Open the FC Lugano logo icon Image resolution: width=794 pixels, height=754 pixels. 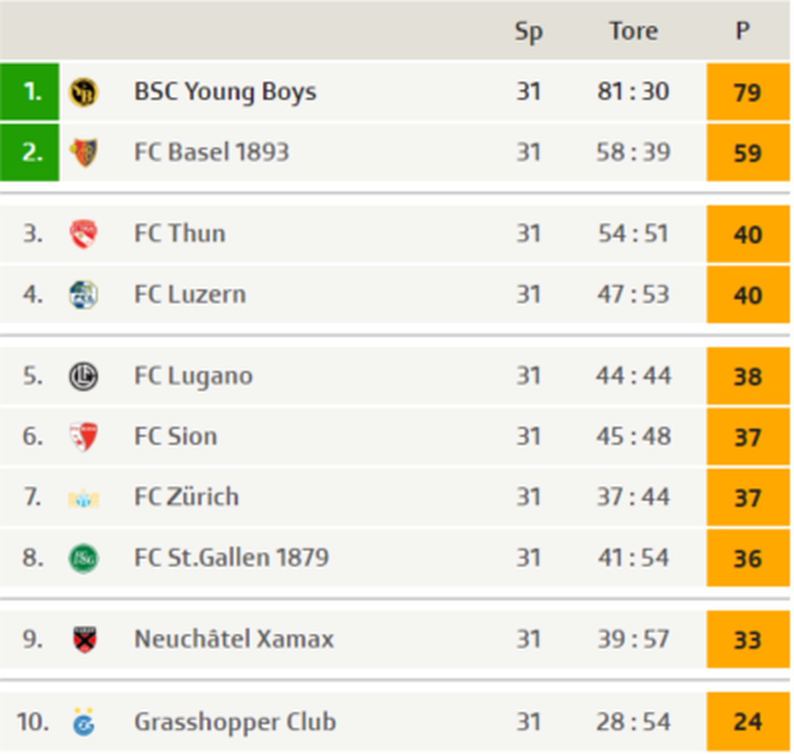pyautogui.click(x=83, y=376)
